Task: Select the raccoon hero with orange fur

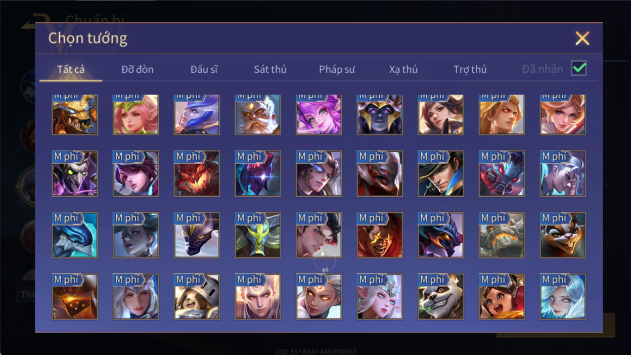Action: (x=563, y=235)
